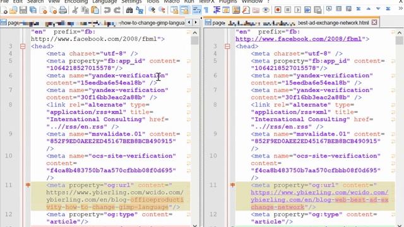
Task: Click the Copy toolbar icon
Action: click(85, 10)
